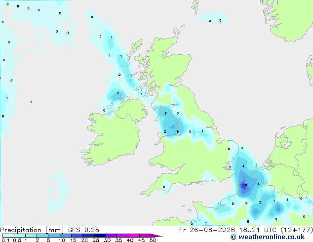
Task: Click the 'Fr 26-06-2026' date text
Action: point(207,230)
